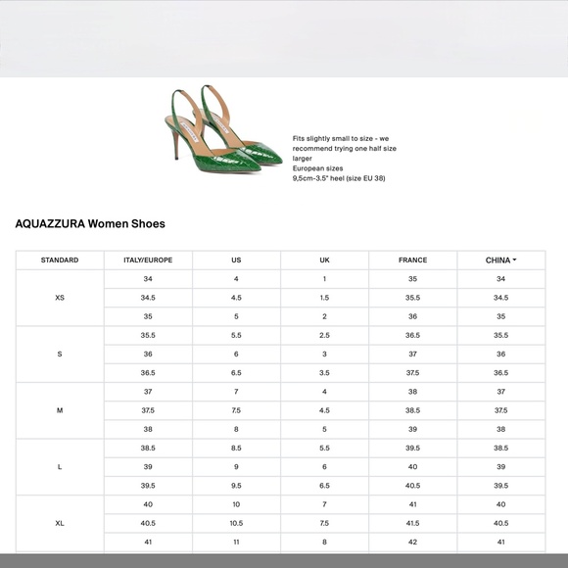
Task: Select China column size 35 cell
Action: tap(501, 316)
